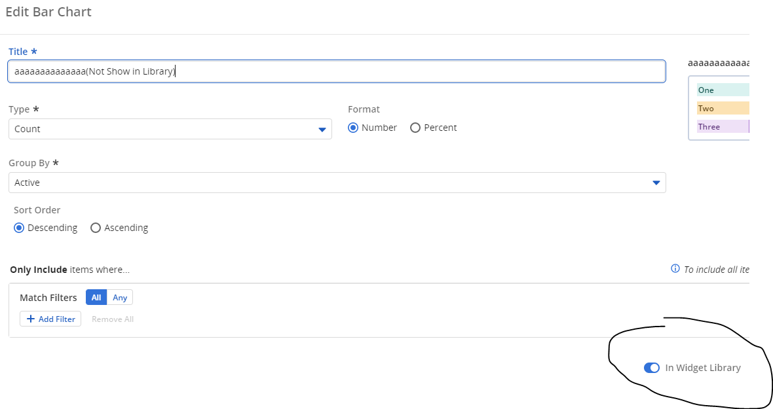Viewport: 773px width, 409px height.
Task: Select the All match filters option
Action: pyautogui.click(x=96, y=298)
